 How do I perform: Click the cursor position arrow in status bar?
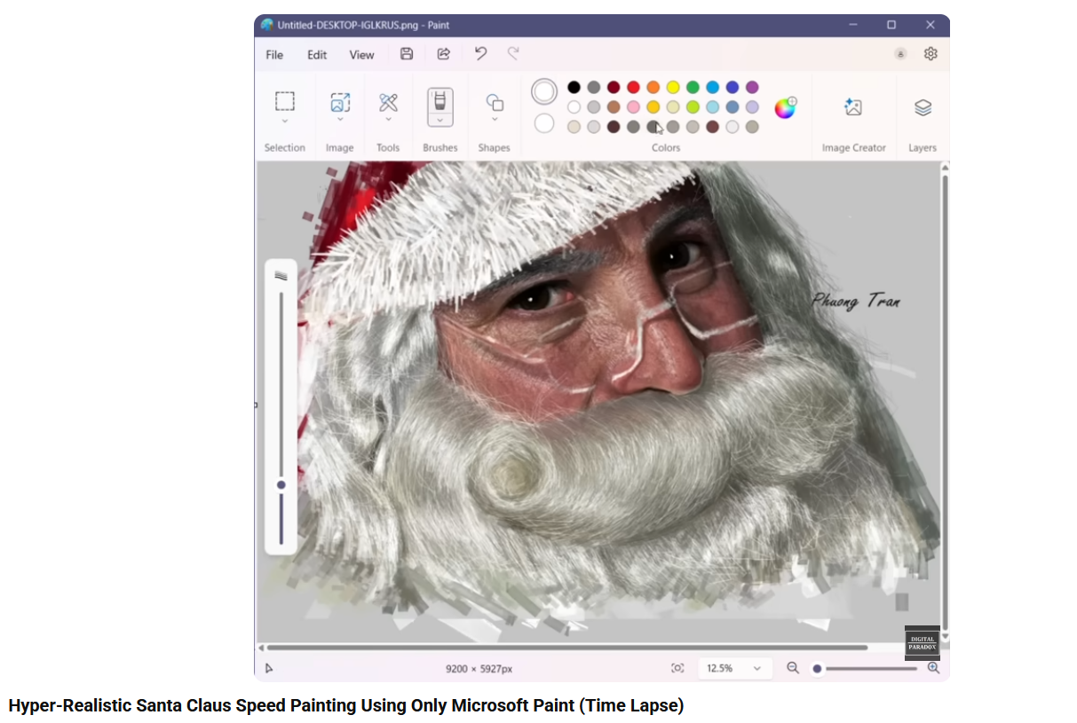click(269, 668)
